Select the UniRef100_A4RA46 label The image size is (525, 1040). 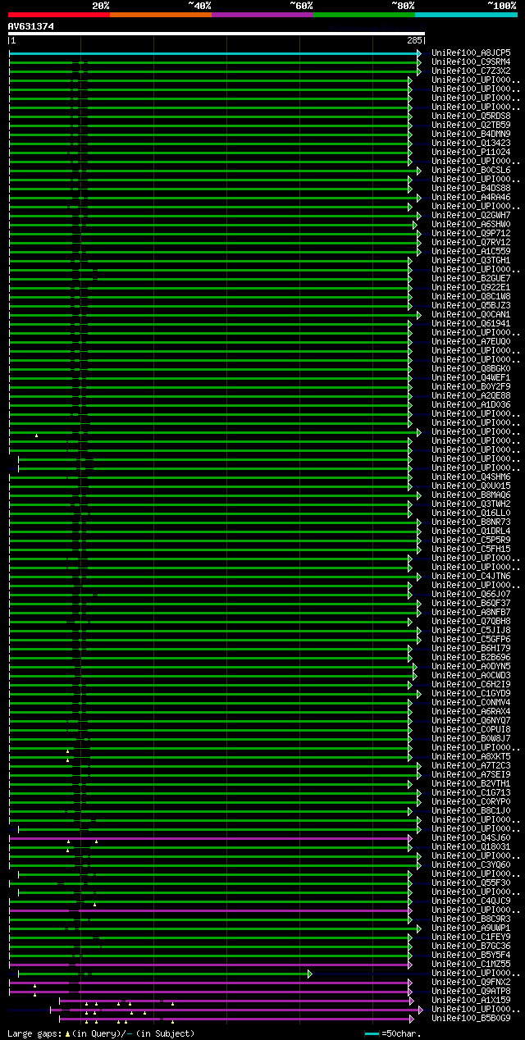pos(471,197)
